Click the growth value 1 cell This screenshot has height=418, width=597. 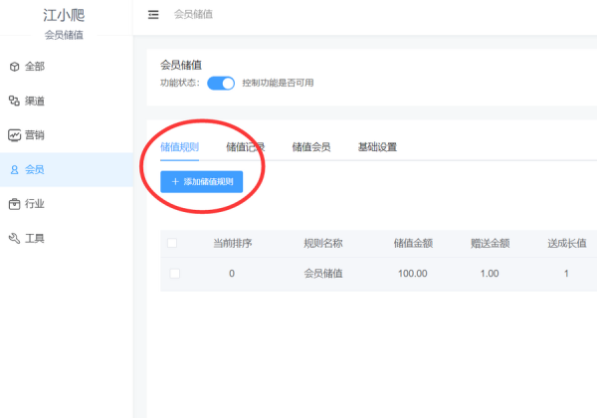coord(566,274)
